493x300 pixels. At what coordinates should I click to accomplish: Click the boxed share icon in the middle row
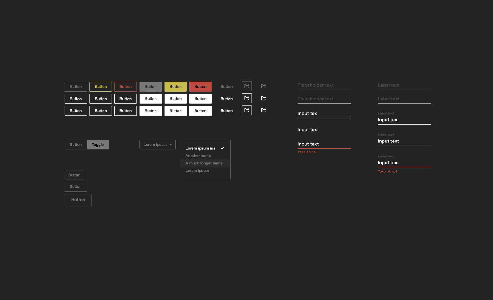click(246, 98)
